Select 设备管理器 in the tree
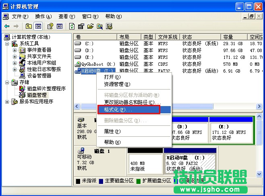 tap(39, 76)
